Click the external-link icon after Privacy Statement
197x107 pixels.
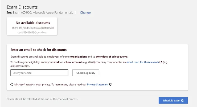click(110, 85)
